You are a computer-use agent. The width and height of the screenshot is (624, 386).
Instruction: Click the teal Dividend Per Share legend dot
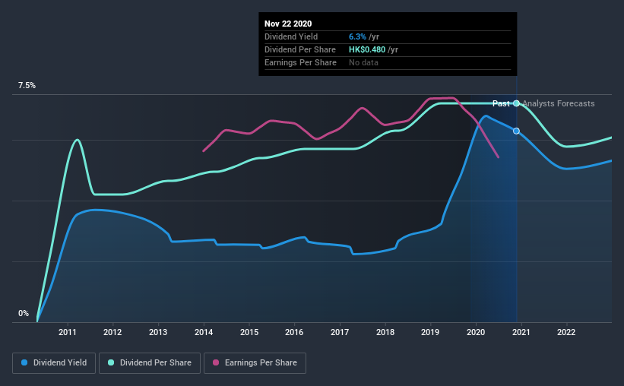(x=111, y=362)
